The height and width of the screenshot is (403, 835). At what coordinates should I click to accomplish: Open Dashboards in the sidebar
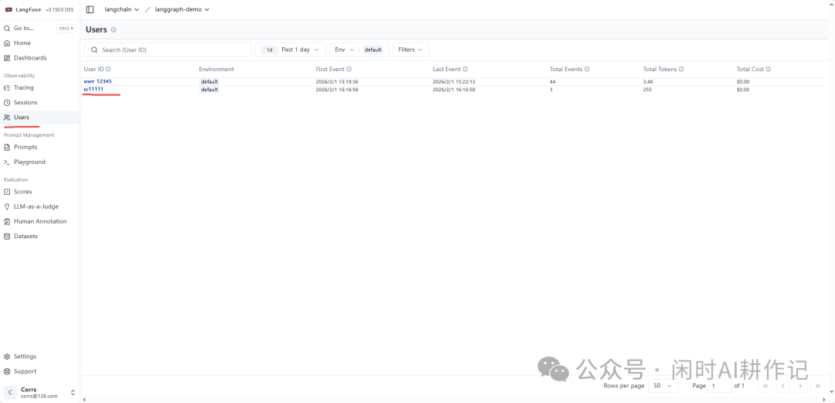click(x=40, y=58)
